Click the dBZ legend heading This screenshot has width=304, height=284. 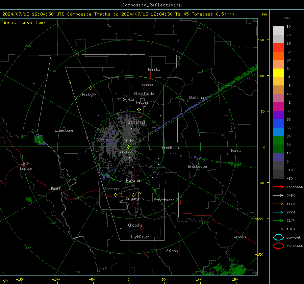point(286,18)
